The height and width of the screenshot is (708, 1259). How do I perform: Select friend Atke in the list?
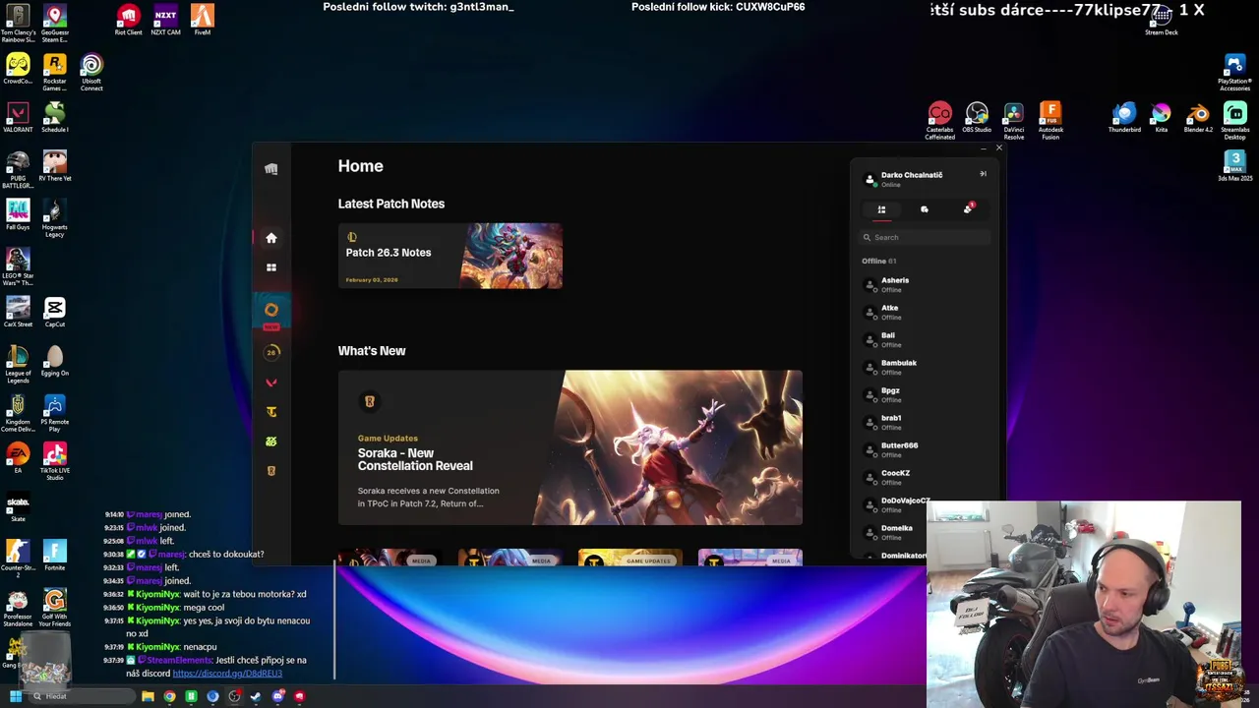click(x=924, y=312)
